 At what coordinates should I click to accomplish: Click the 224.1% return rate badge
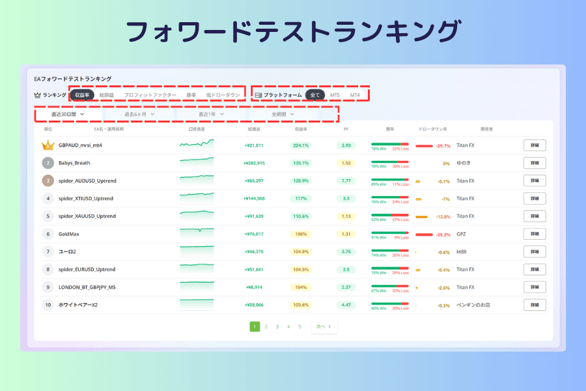point(301,145)
